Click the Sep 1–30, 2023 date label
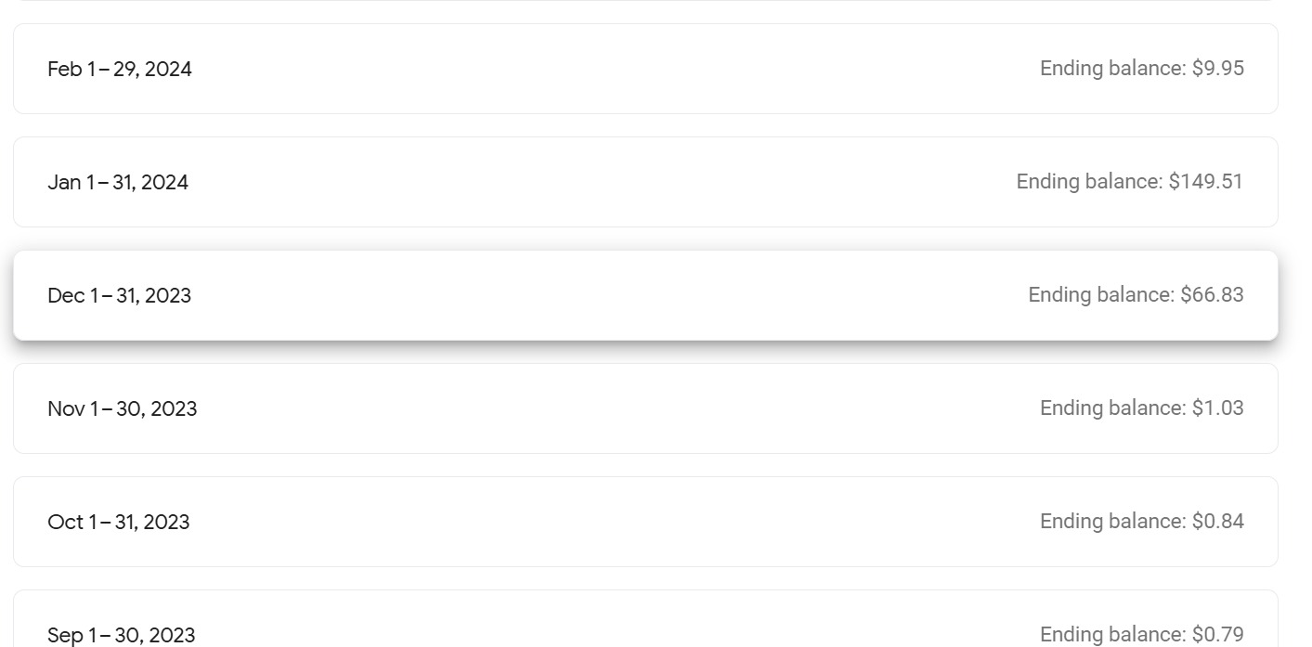The height and width of the screenshot is (647, 1312). [122, 636]
